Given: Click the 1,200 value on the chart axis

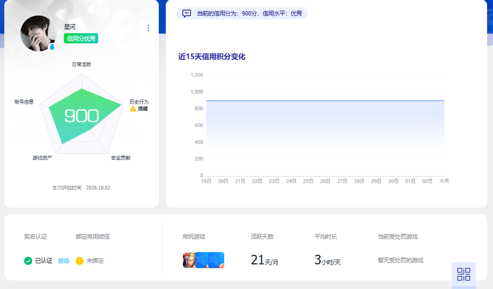Looking at the screenshot, I should pos(197,75).
